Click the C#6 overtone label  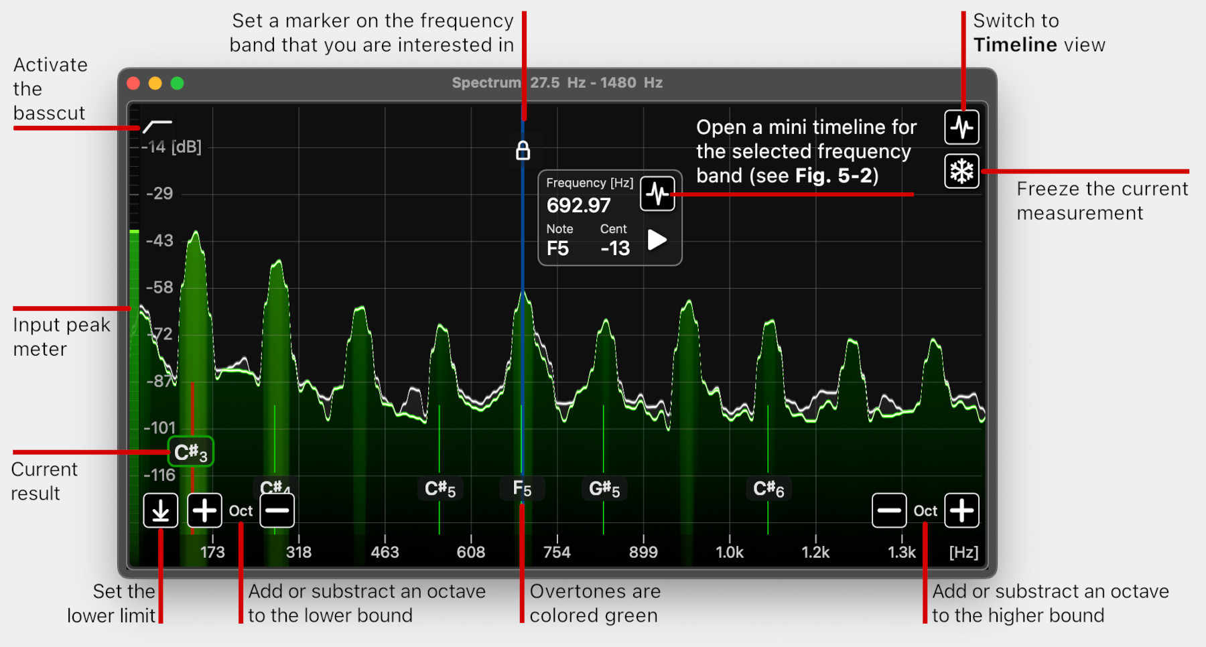(768, 489)
